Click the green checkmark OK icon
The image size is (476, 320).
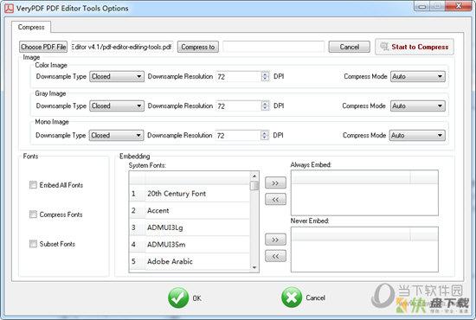point(178,298)
